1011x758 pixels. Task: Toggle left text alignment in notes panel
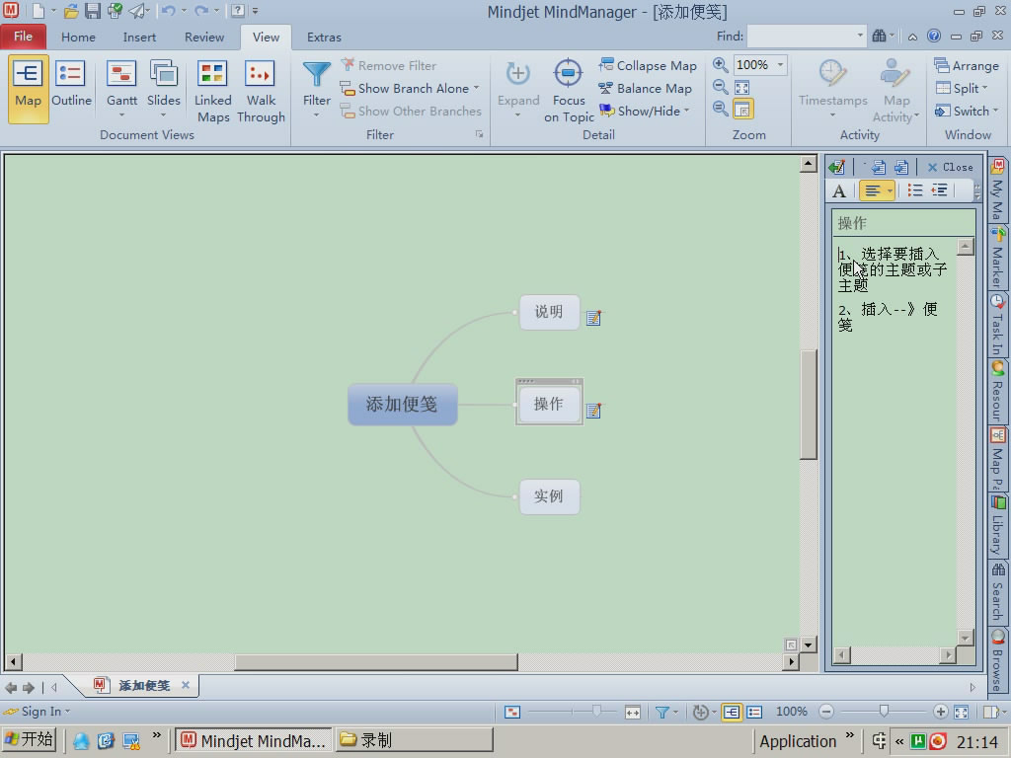pyautogui.click(x=873, y=190)
